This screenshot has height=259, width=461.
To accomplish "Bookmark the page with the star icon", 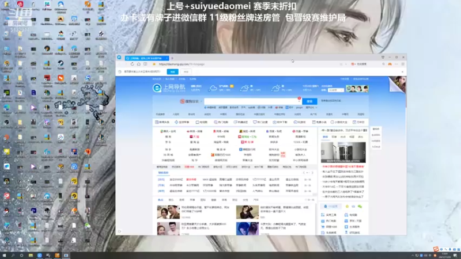I will point(154,64).
